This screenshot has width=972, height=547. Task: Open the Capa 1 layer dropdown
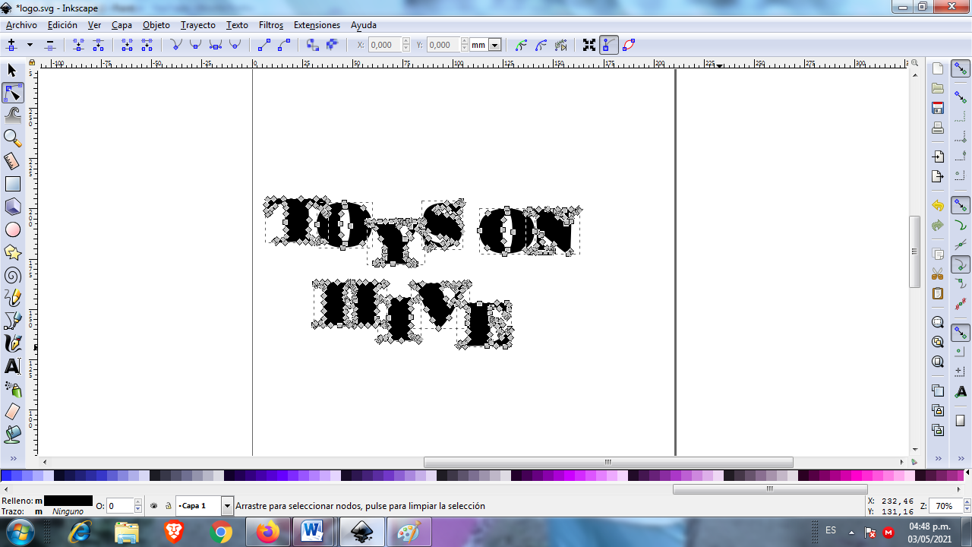[227, 506]
